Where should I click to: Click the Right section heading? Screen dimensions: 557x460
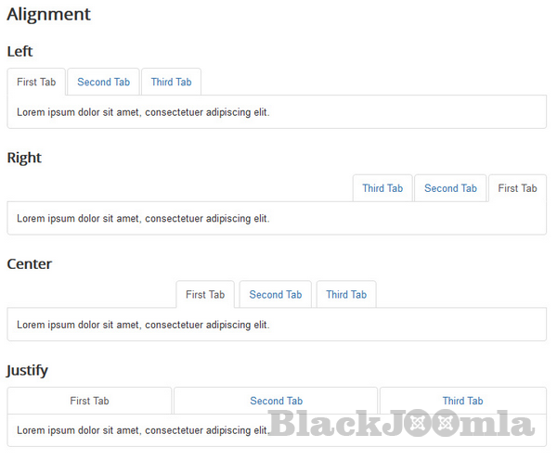24,158
